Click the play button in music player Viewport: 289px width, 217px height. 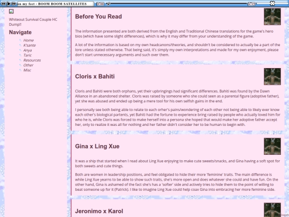tap(9, 4)
